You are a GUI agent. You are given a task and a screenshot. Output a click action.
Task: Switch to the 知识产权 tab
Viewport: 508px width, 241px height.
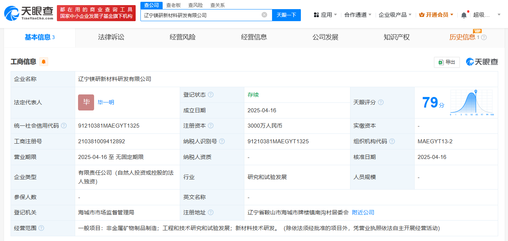(396, 37)
